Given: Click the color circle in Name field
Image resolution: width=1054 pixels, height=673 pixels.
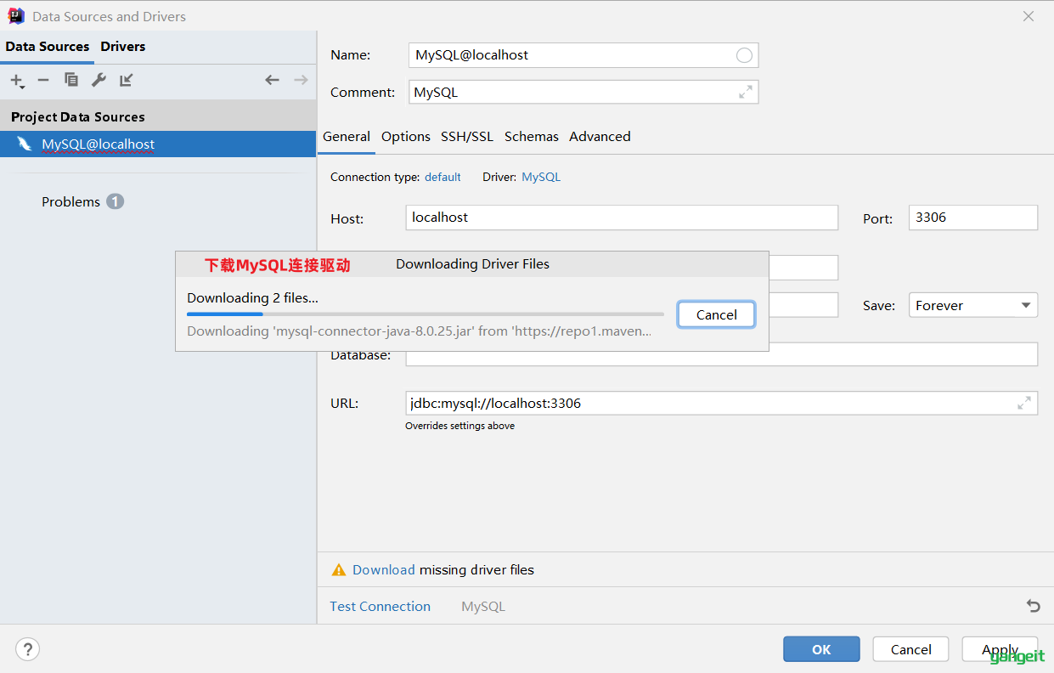Looking at the screenshot, I should pyautogui.click(x=744, y=55).
